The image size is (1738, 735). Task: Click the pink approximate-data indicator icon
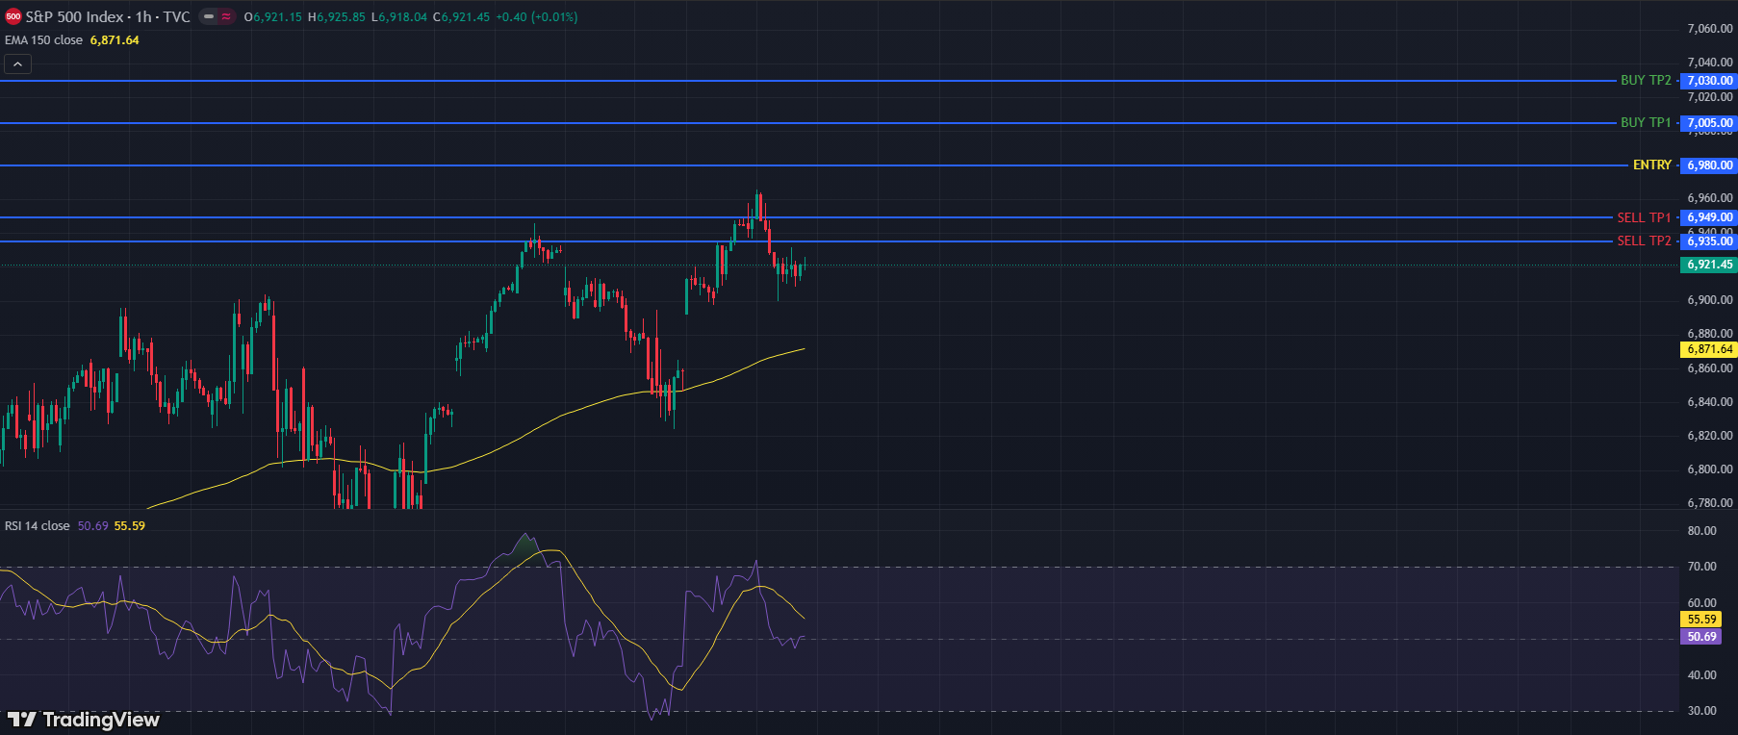click(x=226, y=16)
